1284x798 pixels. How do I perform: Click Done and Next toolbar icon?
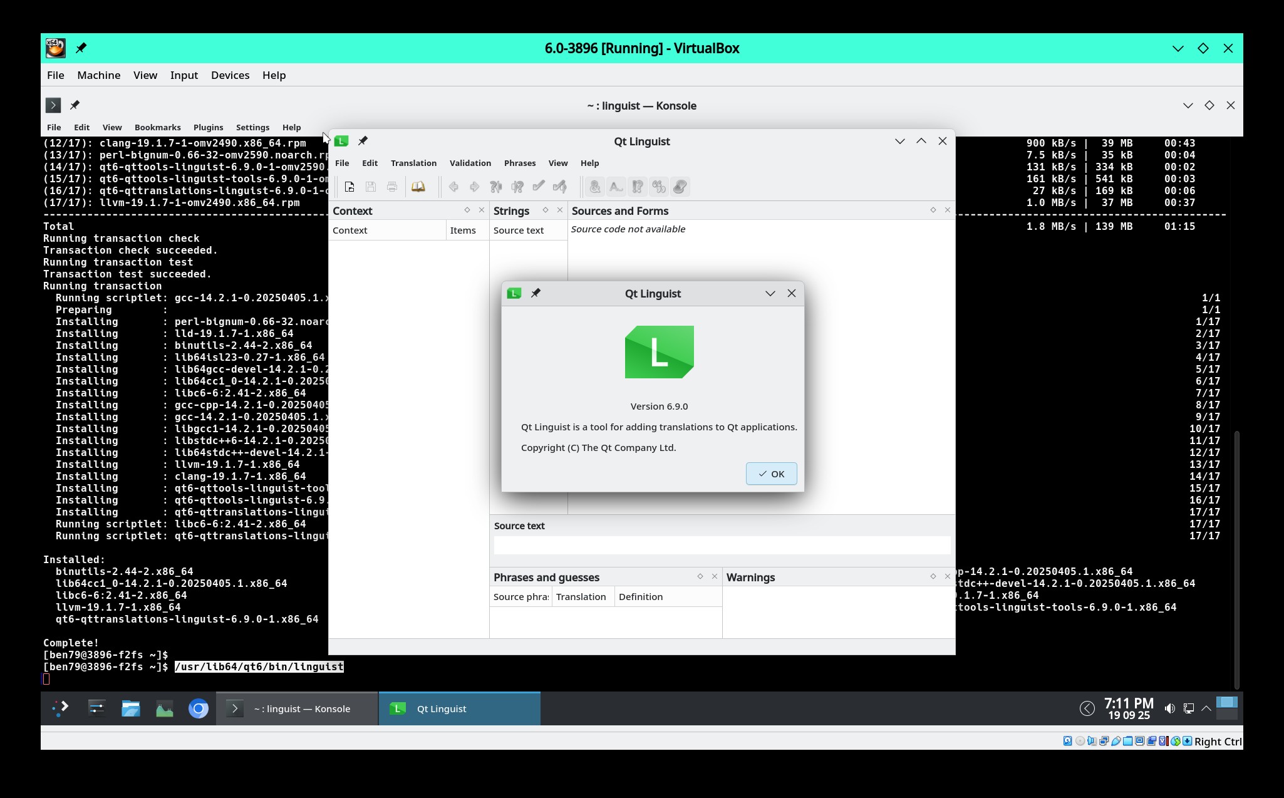(560, 187)
